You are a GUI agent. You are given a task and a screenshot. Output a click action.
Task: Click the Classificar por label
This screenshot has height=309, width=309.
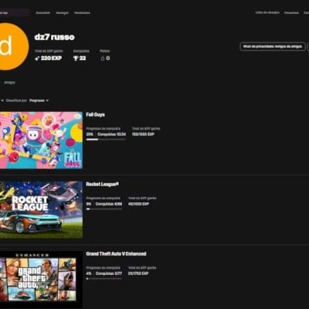[16, 100]
